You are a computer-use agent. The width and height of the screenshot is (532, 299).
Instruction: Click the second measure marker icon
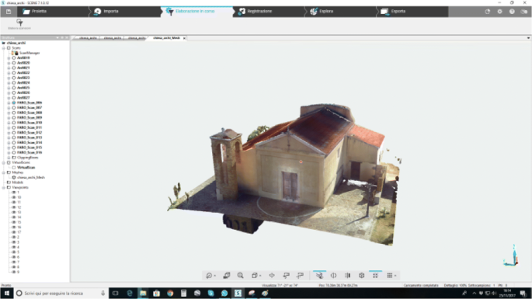[x=301, y=276]
